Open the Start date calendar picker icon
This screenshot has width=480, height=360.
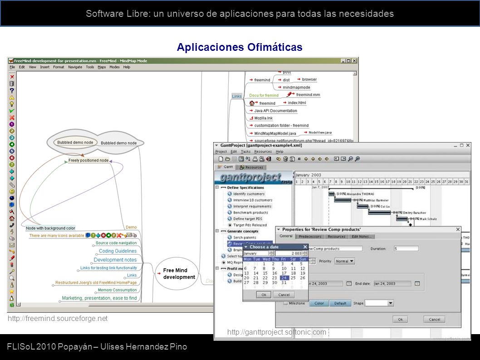[x=349, y=283]
